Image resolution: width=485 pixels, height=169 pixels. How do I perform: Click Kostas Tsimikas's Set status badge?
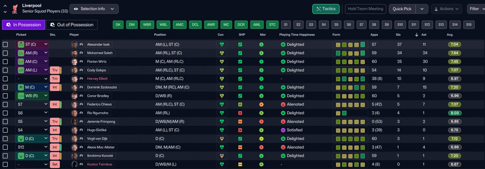coord(55,164)
